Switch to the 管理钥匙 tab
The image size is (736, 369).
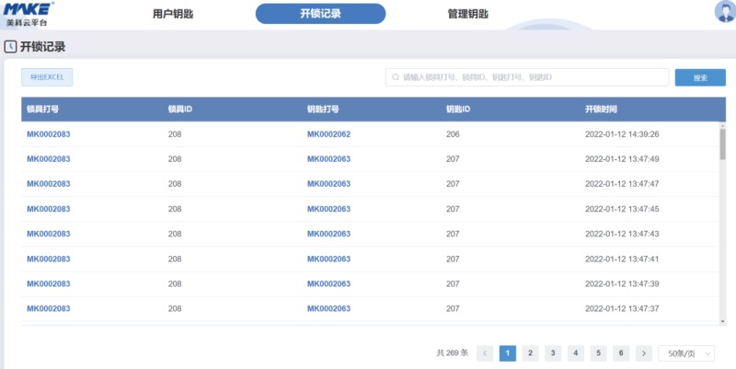[467, 14]
